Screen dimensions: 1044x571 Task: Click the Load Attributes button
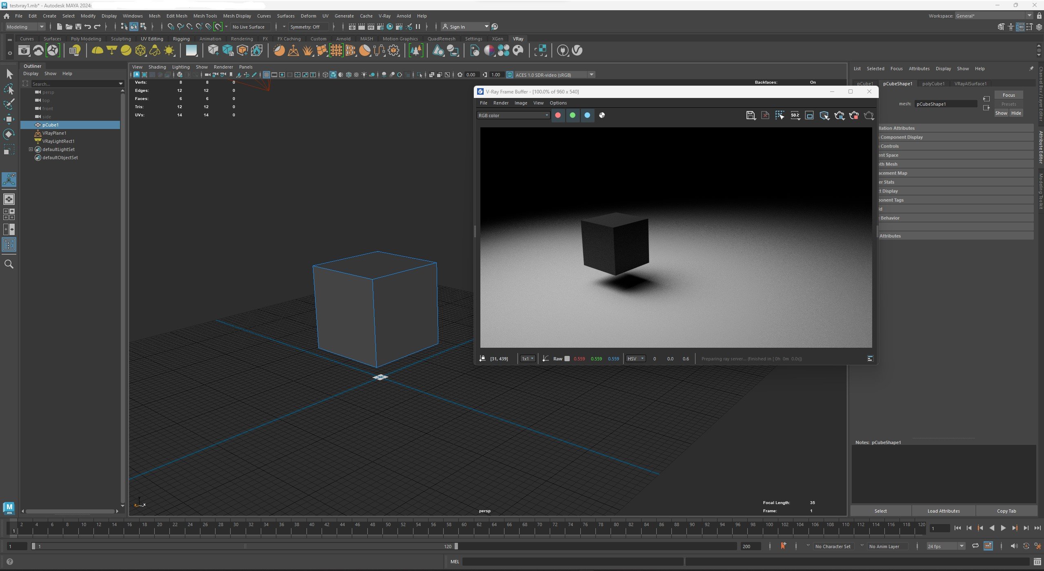pyautogui.click(x=944, y=511)
